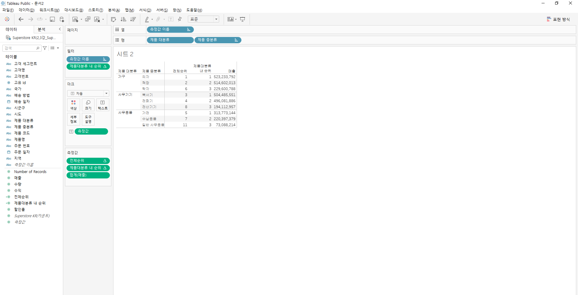
Task: Click the swap rows and columns icon
Action: point(113,19)
